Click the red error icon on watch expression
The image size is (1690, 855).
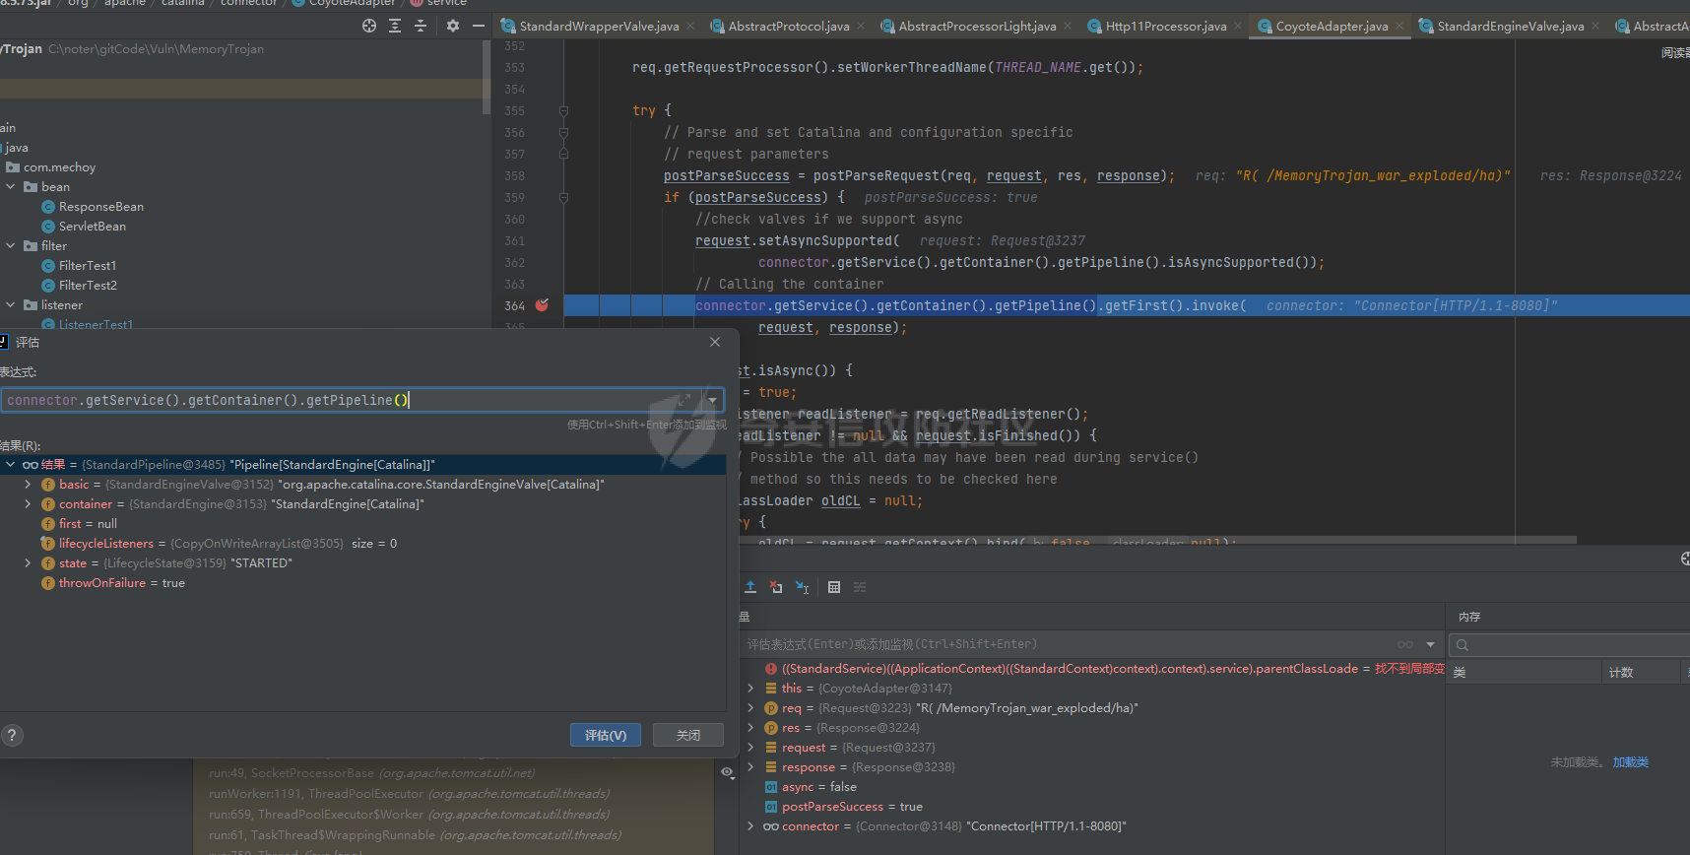771,669
